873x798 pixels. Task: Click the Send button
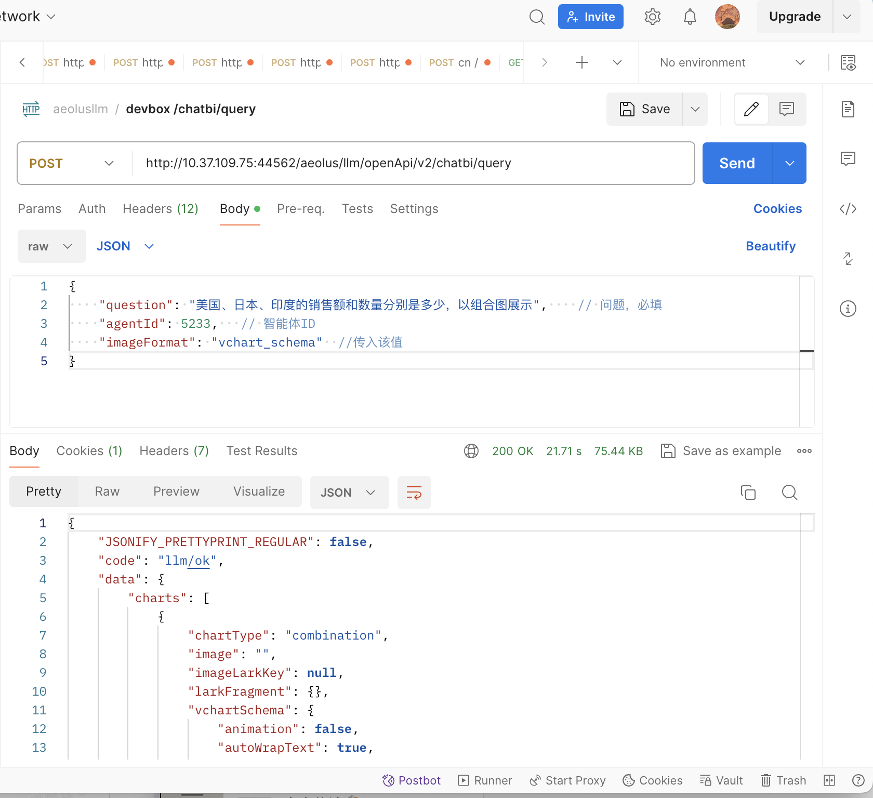(737, 163)
